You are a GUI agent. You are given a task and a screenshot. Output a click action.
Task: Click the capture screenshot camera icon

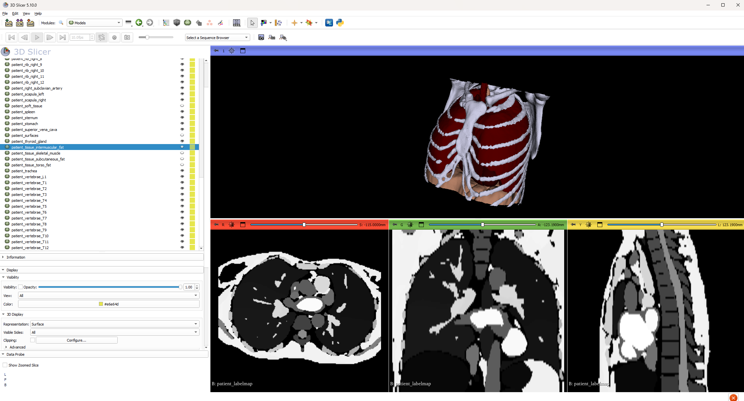point(261,37)
